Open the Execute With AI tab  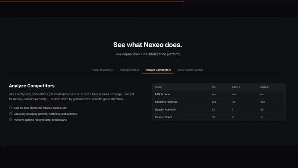129,70
